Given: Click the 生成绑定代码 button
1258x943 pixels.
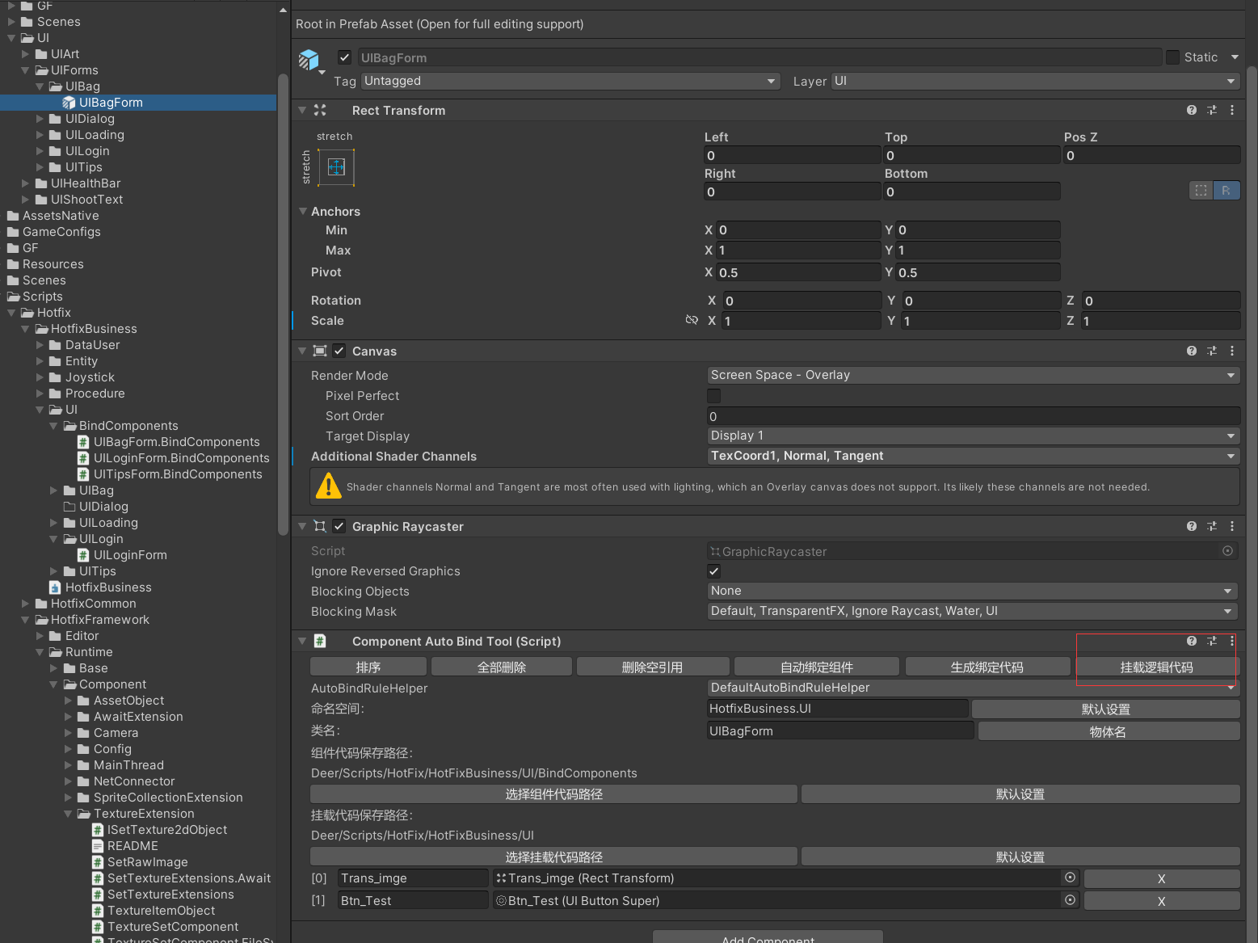Looking at the screenshot, I should (987, 667).
